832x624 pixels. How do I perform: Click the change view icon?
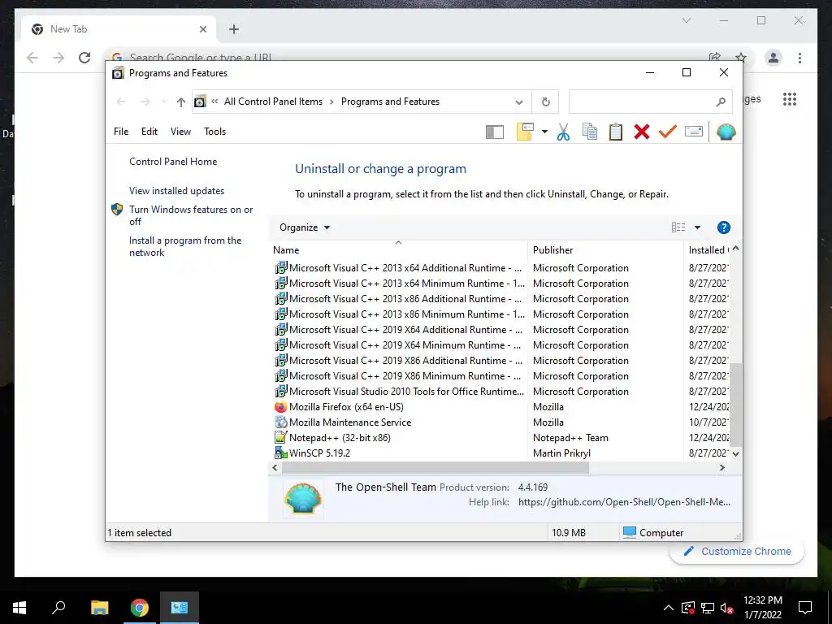tap(678, 227)
